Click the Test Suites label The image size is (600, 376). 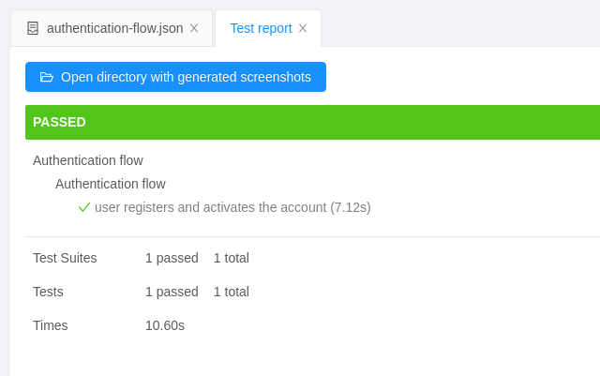[65, 258]
